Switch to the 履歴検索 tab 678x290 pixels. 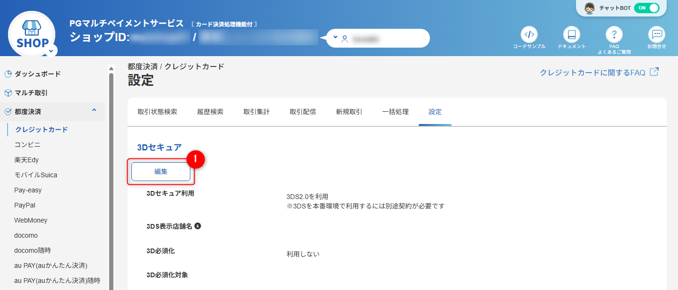click(210, 112)
